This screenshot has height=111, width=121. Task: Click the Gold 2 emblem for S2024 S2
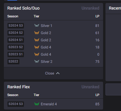(37, 33)
